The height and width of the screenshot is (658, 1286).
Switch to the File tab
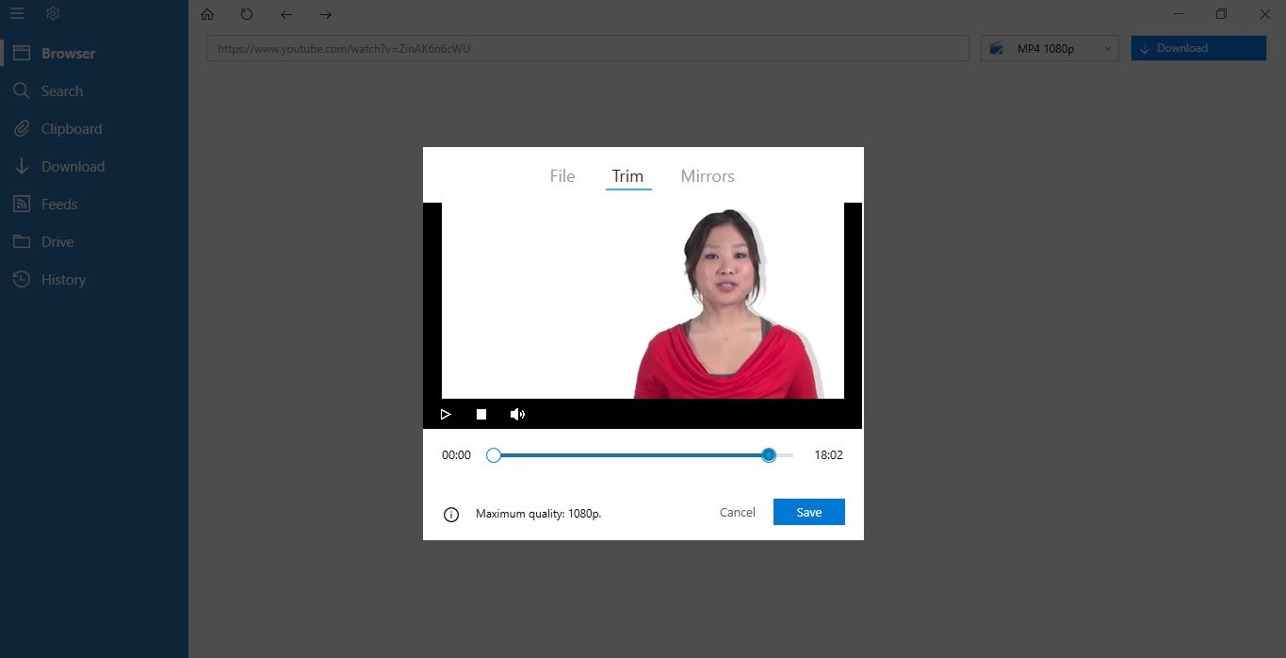[x=562, y=176]
